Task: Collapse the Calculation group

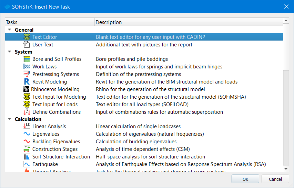Action: (10, 119)
